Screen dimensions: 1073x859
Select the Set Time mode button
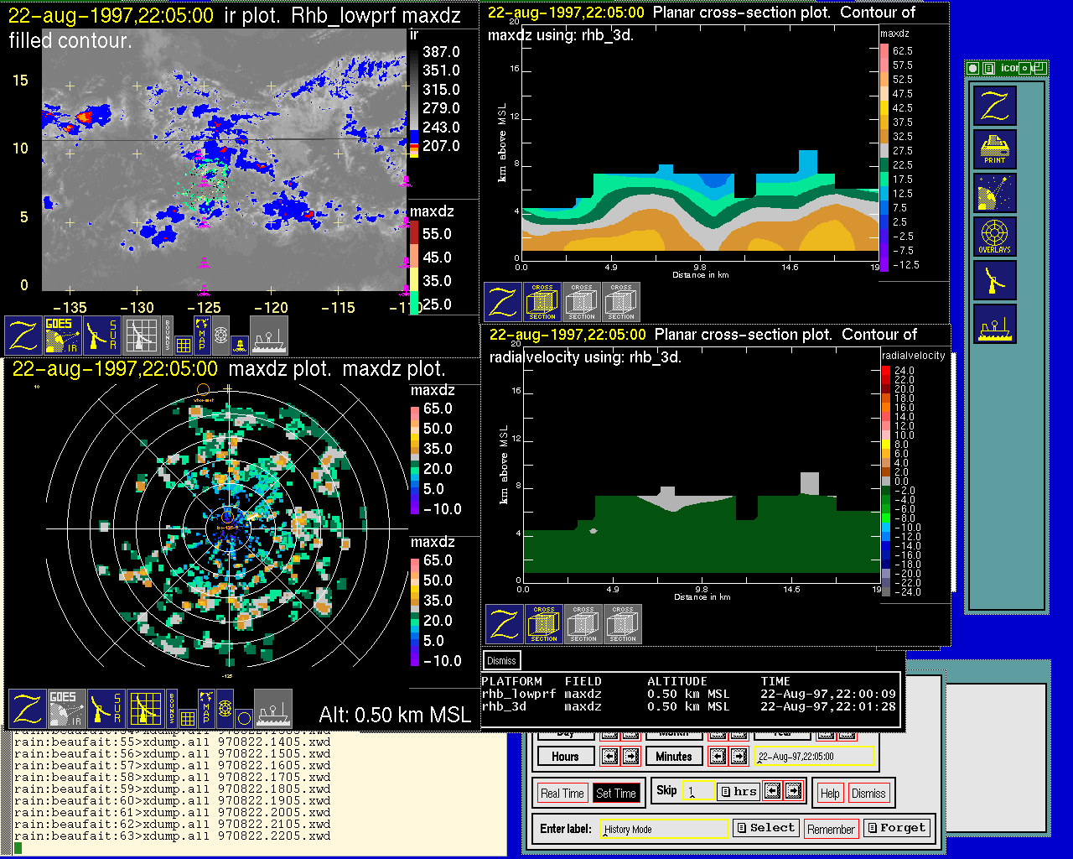point(616,793)
